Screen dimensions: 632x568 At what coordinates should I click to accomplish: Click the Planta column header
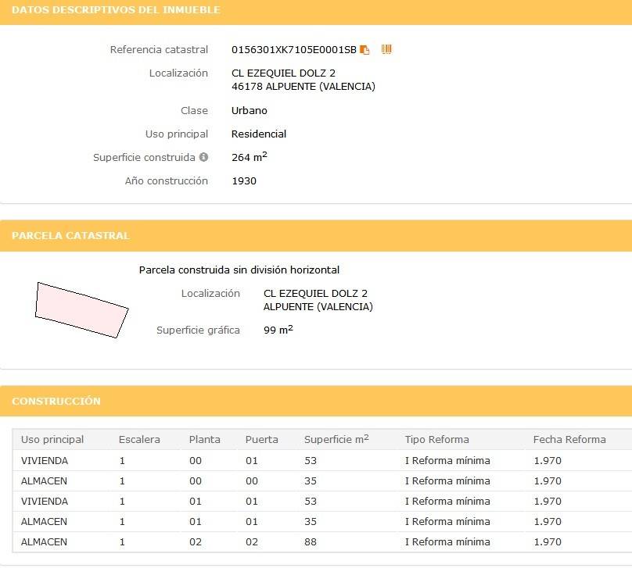205,439
